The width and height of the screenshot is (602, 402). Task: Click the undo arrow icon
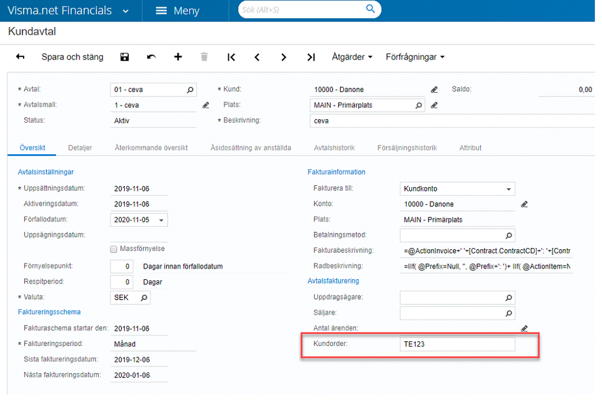pyautogui.click(x=151, y=57)
